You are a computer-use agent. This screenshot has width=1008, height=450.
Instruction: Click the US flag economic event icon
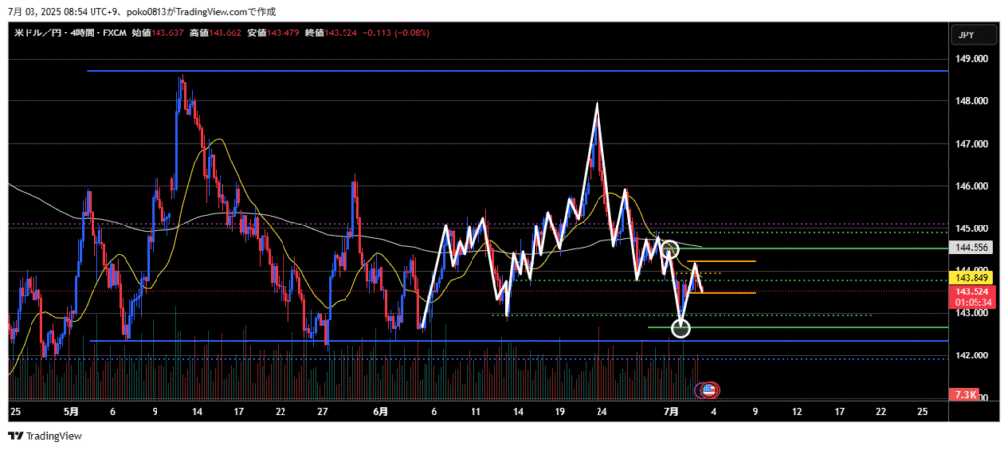point(708,391)
